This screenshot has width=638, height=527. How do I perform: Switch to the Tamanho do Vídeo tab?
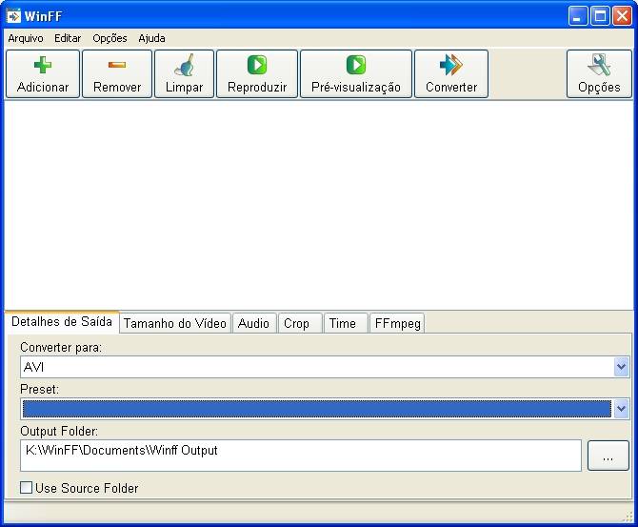(175, 323)
